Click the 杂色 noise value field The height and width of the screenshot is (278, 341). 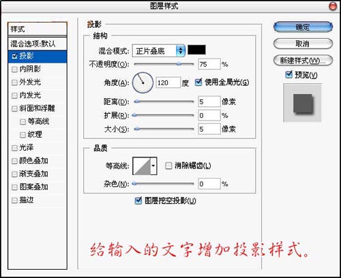pos(209,183)
